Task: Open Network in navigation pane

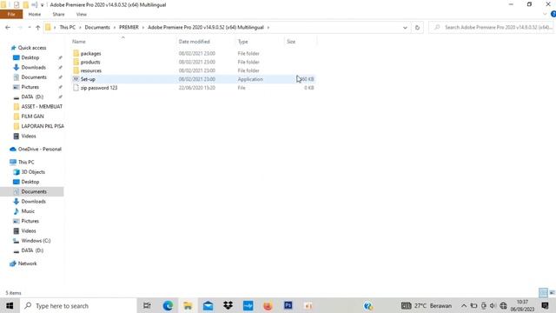Action: [27, 263]
